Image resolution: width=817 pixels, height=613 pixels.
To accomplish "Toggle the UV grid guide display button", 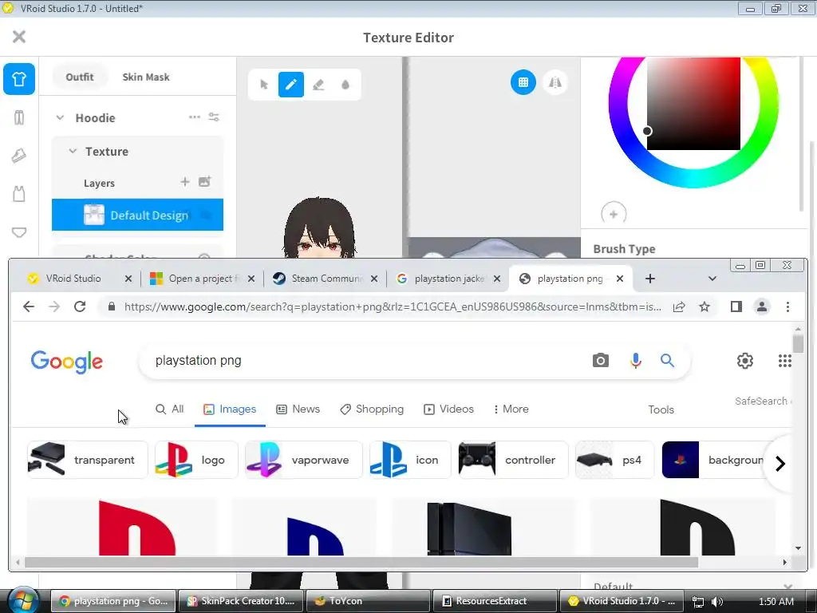I will 523,82.
